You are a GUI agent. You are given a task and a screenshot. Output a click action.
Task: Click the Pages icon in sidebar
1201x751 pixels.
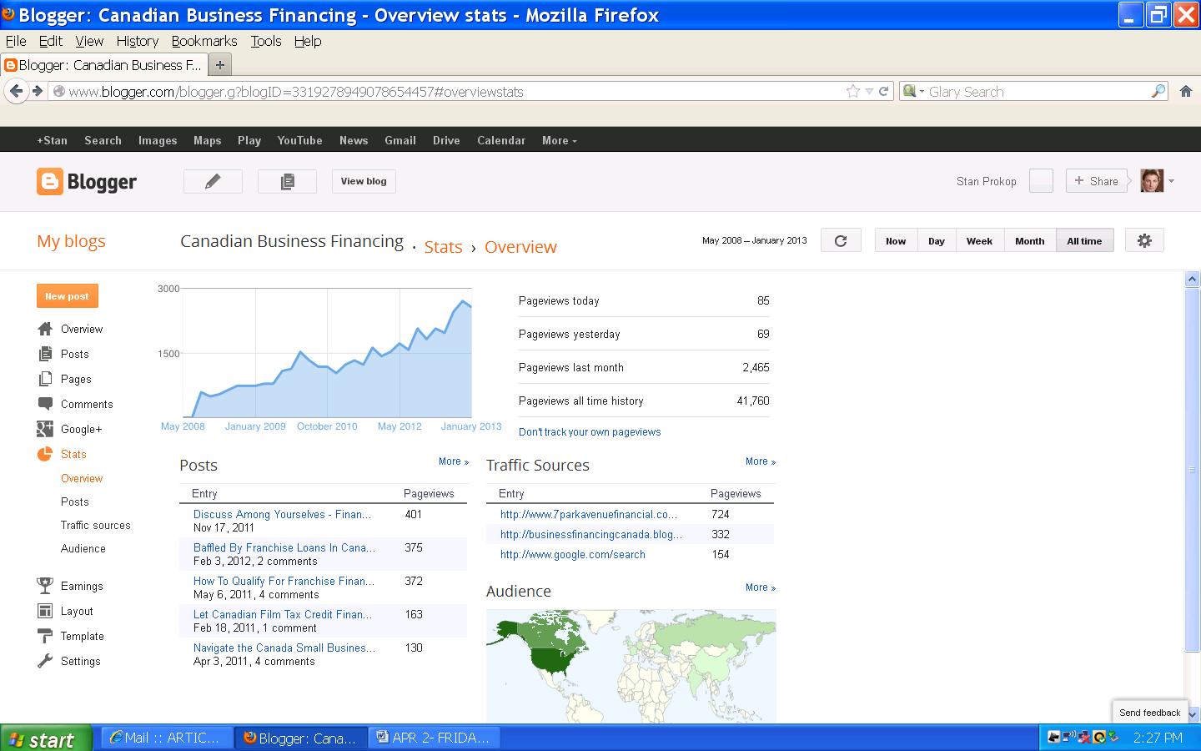(x=45, y=379)
